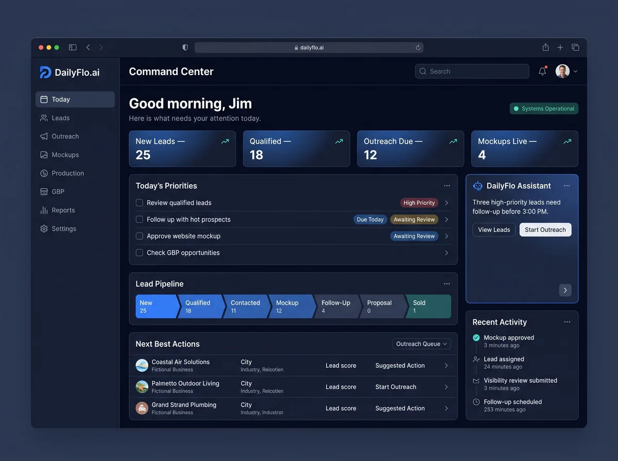
Task: Open Lead Pipeline more options menu
Action: (447, 283)
